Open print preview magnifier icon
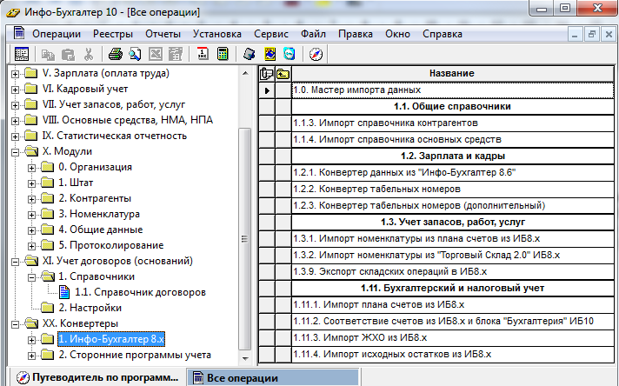619x386 pixels. [x=135, y=54]
